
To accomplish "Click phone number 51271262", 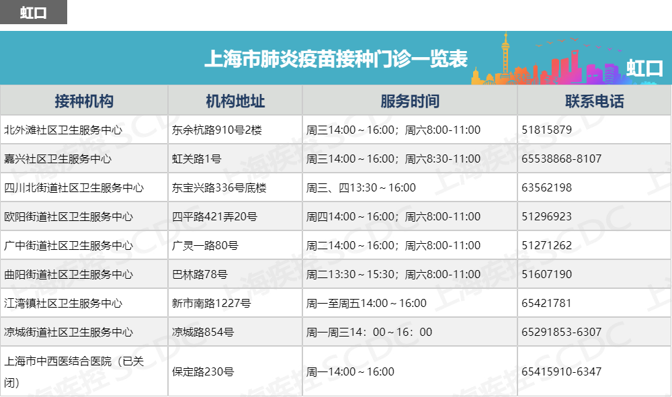I will click(x=546, y=245).
